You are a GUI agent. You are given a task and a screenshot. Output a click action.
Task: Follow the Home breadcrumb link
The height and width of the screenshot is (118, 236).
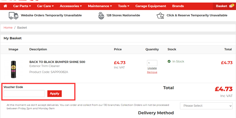pos(8,28)
